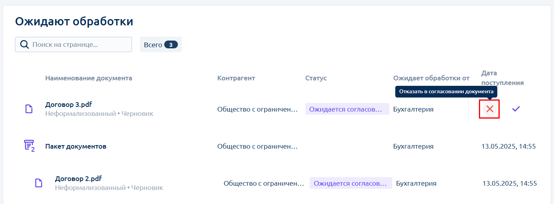Click Ожидается согласов… status badge of Договор 2.pdf

351,183
